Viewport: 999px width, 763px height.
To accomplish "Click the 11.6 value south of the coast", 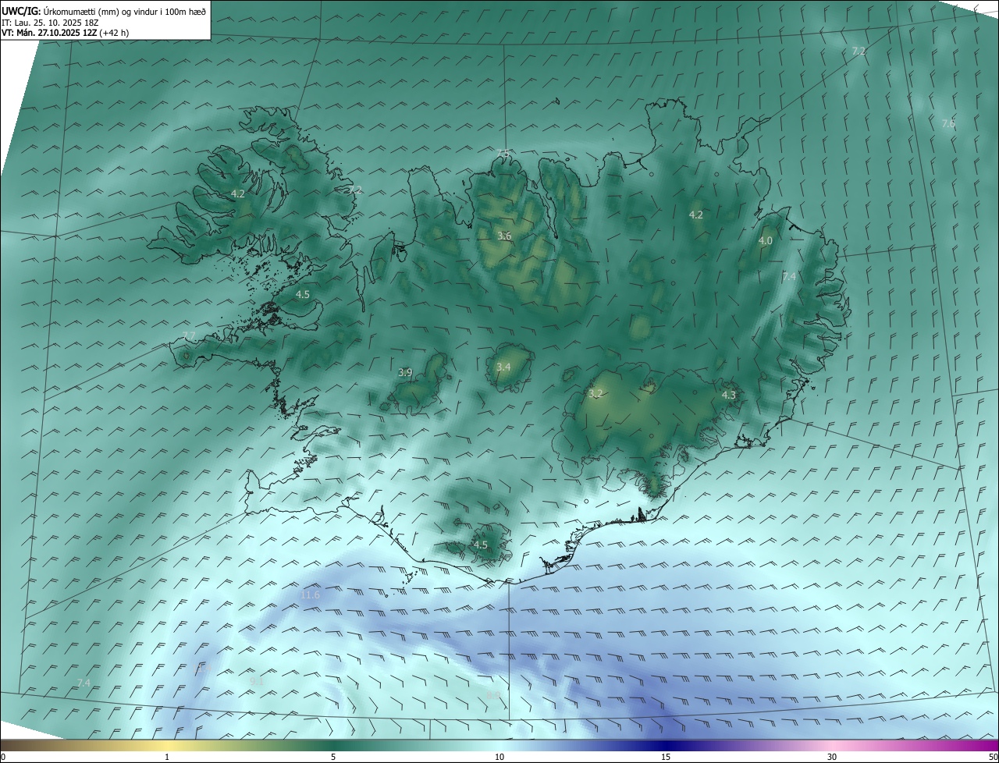I will tap(311, 595).
